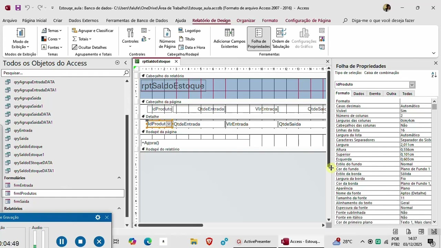Expand the Totais dropdown
Viewport: 441px width, 248px height.
point(82,39)
